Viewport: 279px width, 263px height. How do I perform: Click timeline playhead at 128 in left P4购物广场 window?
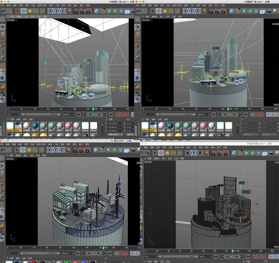tap(93, 109)
